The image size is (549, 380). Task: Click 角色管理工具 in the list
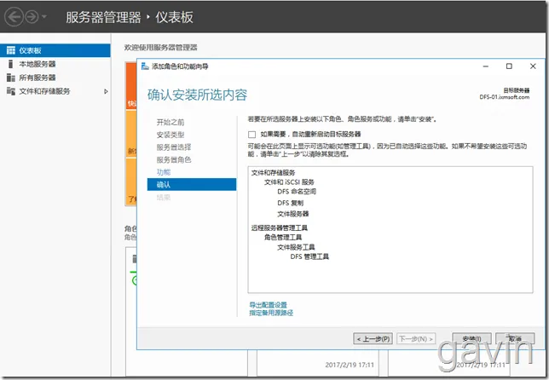pyautogui.click(x=283, y=237)
